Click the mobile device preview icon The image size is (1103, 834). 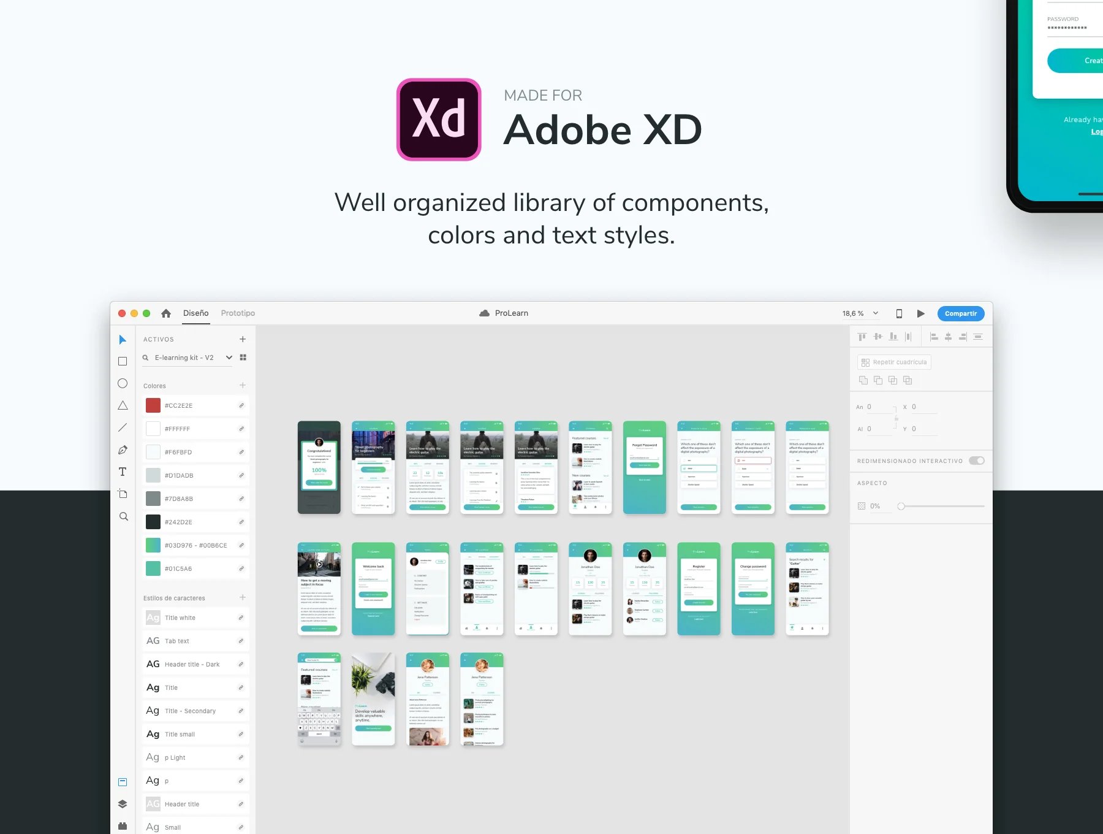click(899, 313)
